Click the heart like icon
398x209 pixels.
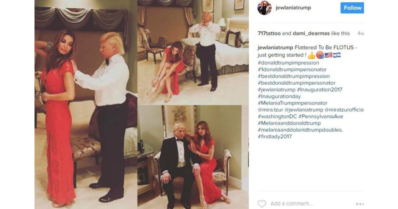tap(262, 204)
